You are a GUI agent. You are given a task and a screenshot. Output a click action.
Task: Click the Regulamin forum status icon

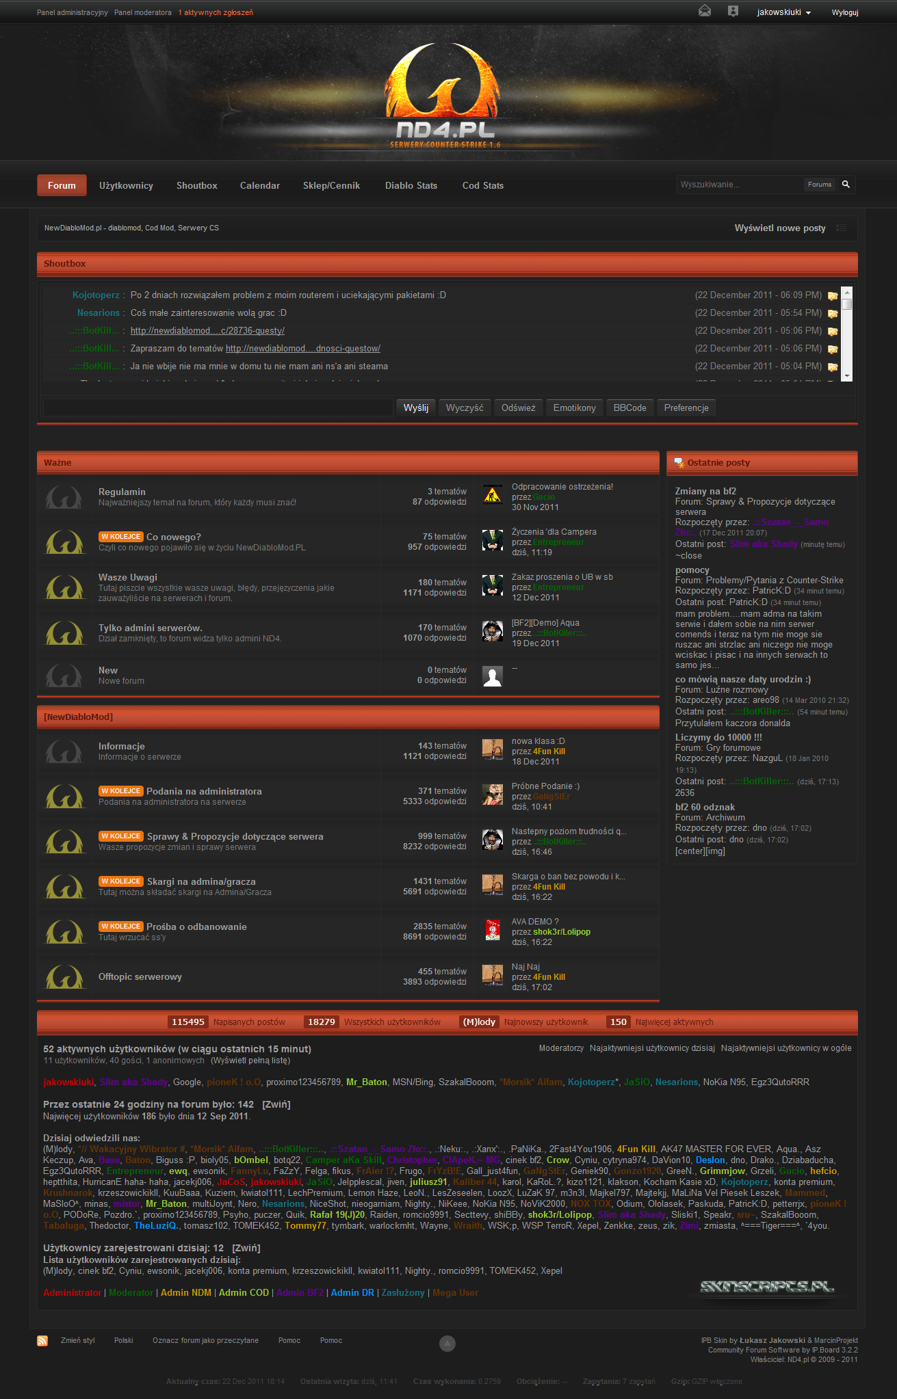pyautogui.click(x=64, y=497)
